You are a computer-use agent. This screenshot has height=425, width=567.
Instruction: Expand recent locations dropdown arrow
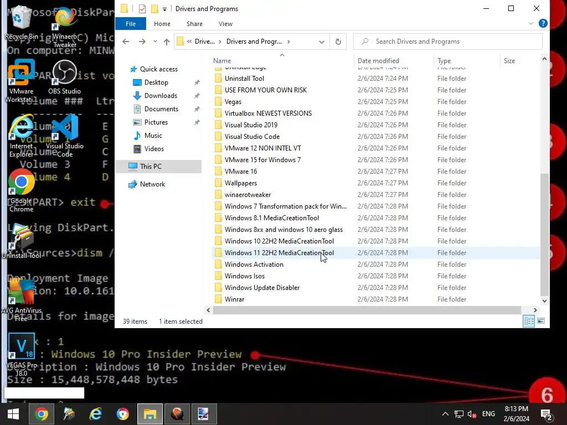click(x=155, y=41)
